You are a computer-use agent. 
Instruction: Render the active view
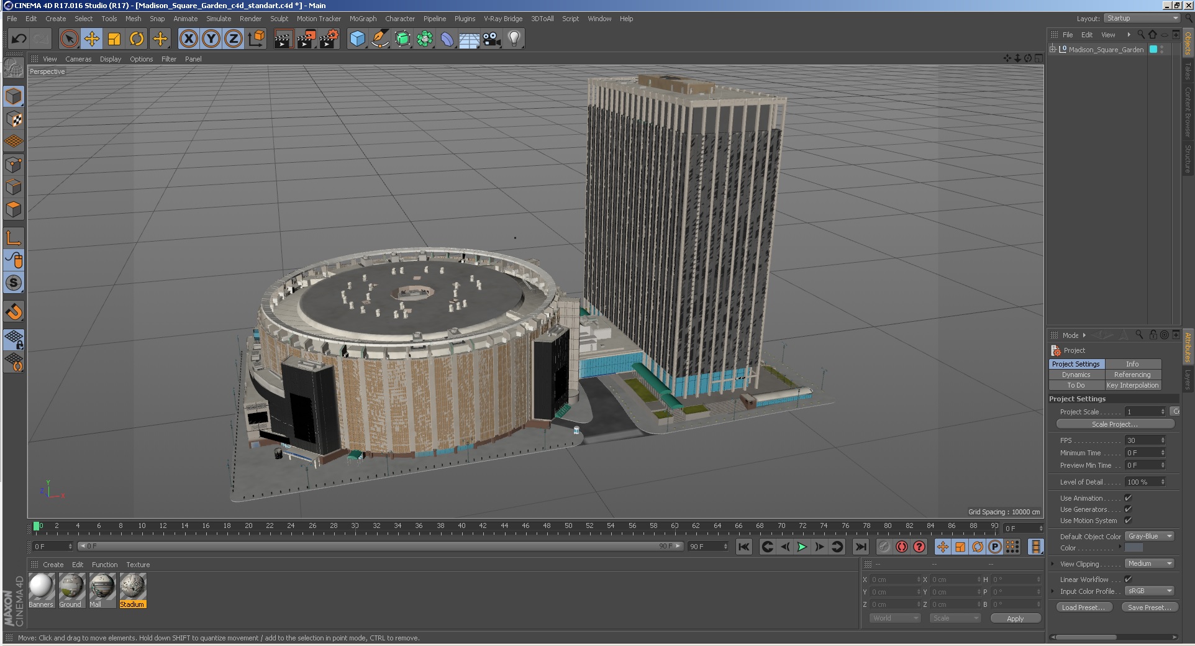283,39
